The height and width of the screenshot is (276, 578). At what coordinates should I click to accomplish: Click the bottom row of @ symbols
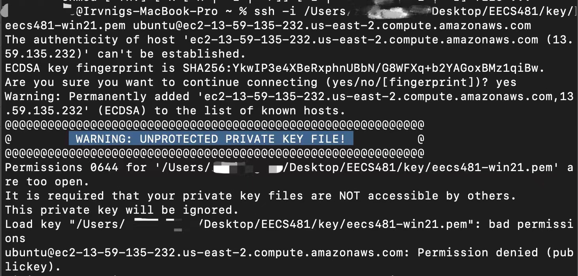[x=214, y=153]
